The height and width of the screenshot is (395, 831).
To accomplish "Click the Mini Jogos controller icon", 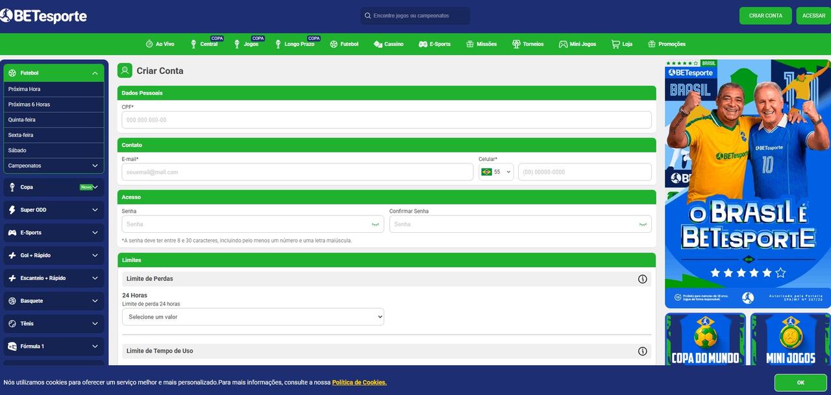I will pos(563,44).
